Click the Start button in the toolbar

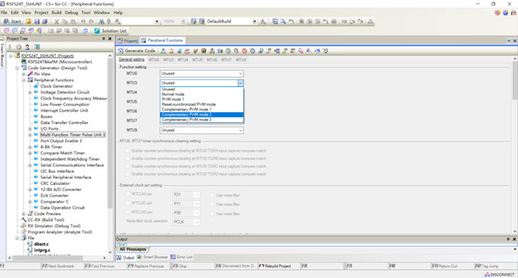tap(12, 21)
